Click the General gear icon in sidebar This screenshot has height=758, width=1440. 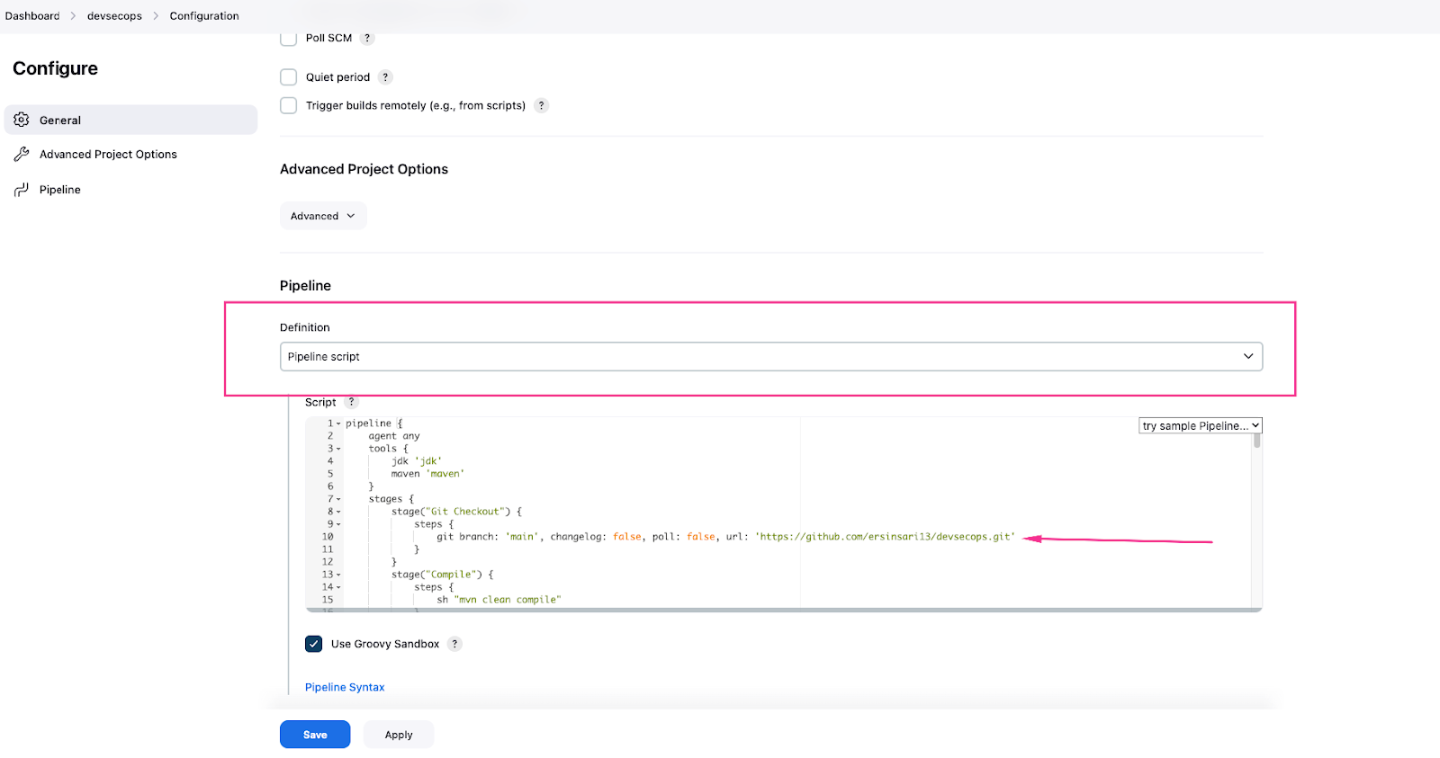[x=22, y=120]
